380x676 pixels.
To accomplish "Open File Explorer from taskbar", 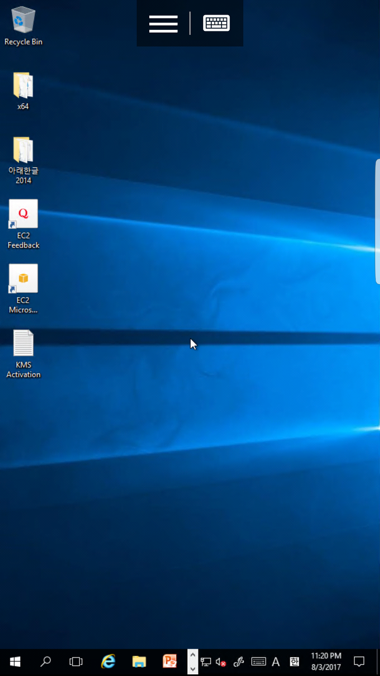I will 140,662.
